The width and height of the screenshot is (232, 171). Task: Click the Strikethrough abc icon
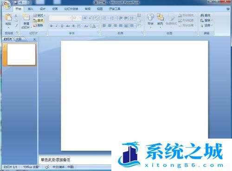pyautogui.click(x=68, y=26)
